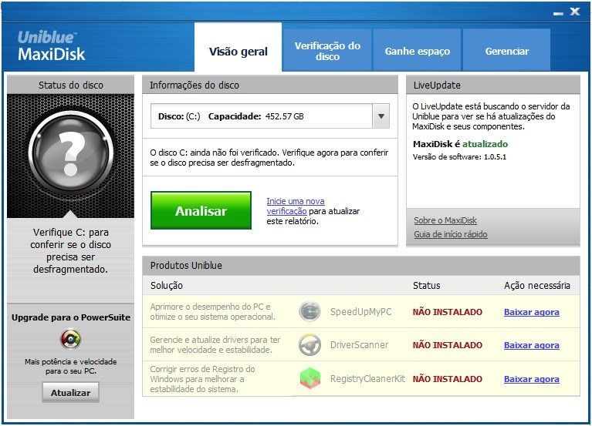Click the Status column header
The width and height of the screenshot is (592, 426).
[426, 286]
